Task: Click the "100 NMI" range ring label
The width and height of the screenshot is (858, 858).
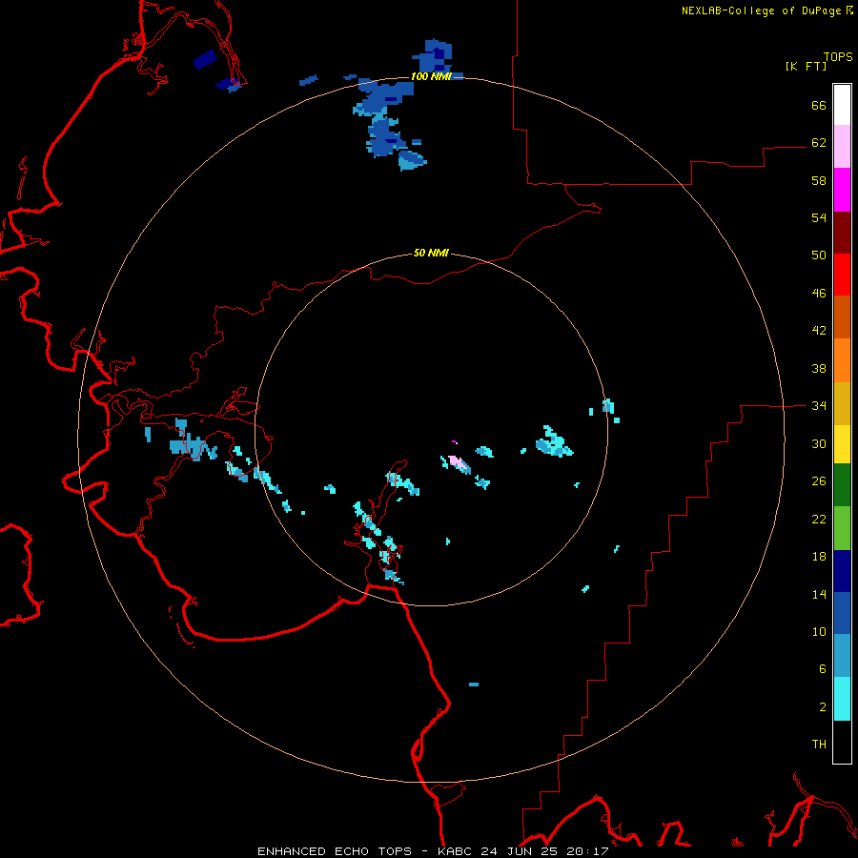Action: [431, 76]
